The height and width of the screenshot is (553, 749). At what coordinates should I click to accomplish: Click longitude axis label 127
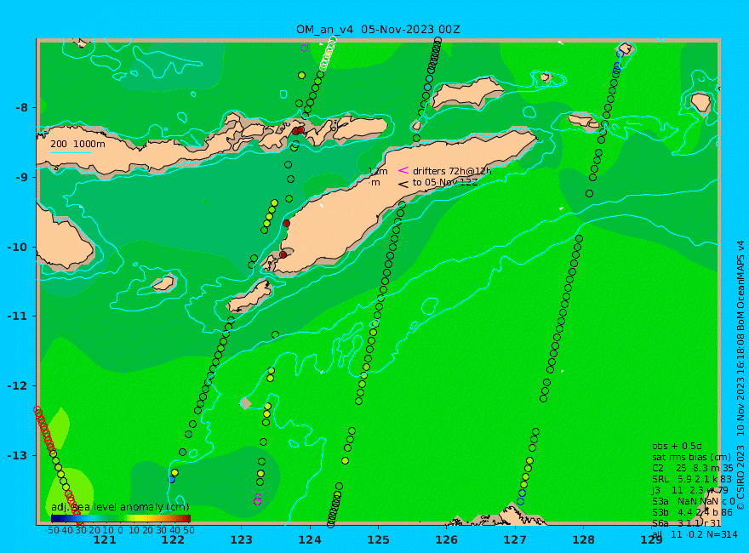(515, 540)
